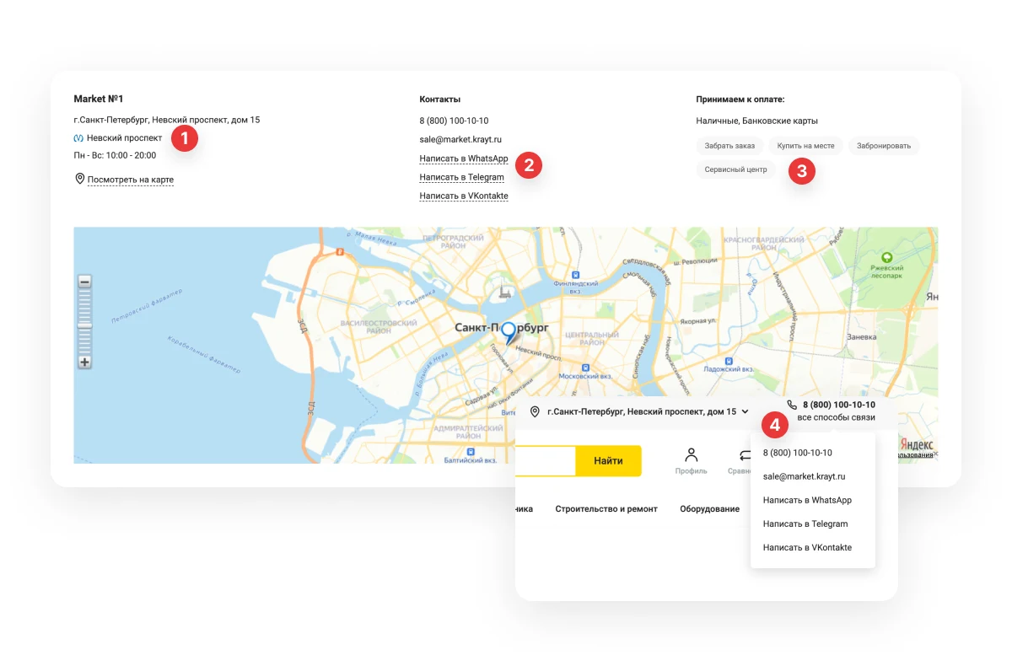This screenshot has height=666, width=1012.
Task: Open все способы связи contact list
Action: pos(836,417)
